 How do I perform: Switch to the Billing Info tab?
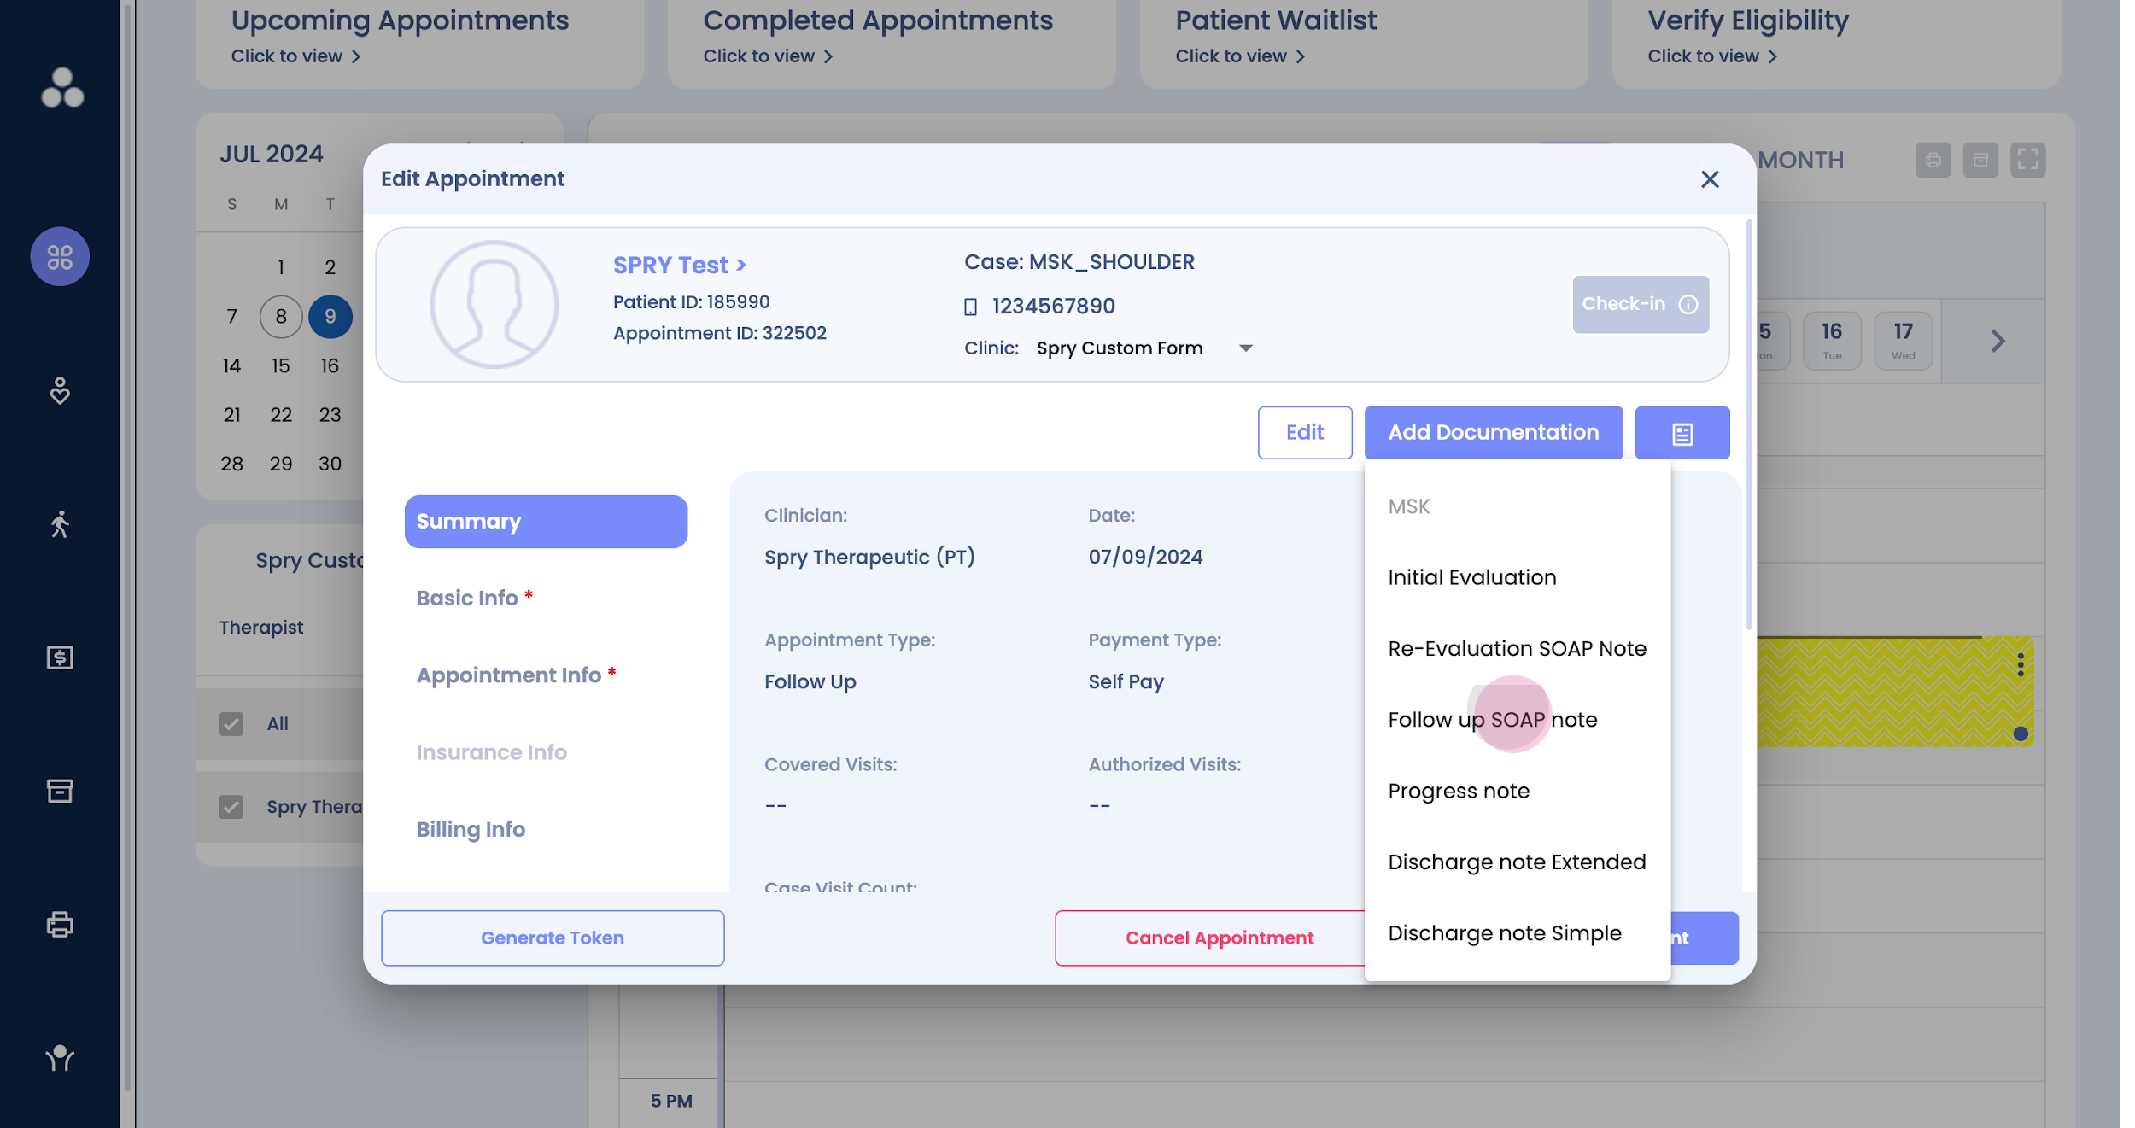471,829
